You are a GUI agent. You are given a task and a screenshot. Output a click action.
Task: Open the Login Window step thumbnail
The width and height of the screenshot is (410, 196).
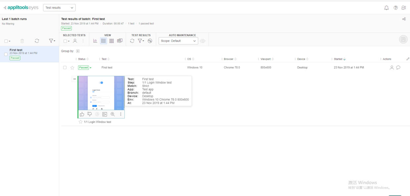(101, 93)
